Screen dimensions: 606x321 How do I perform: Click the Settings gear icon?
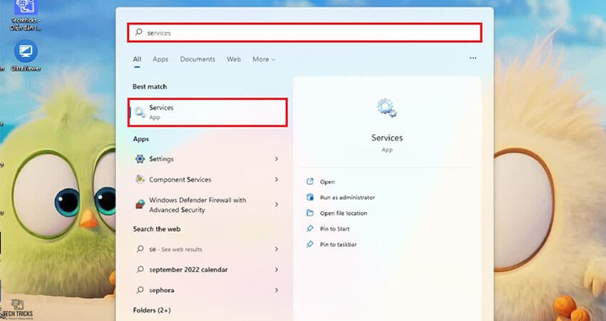click(x=140, y=159)
